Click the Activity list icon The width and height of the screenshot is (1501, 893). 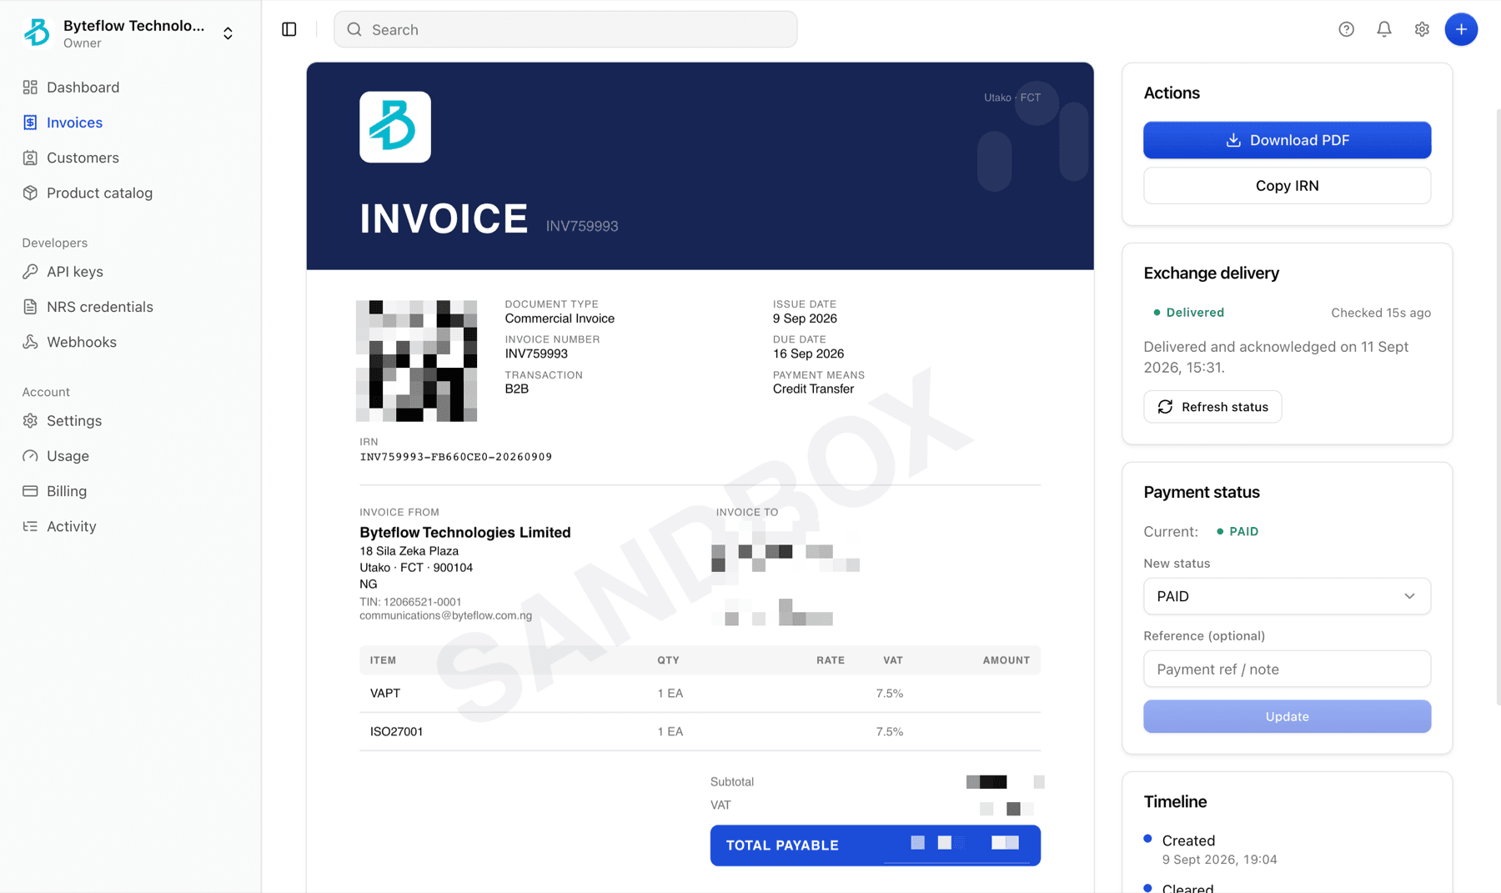pyautogui.click(x=30, y=526)
